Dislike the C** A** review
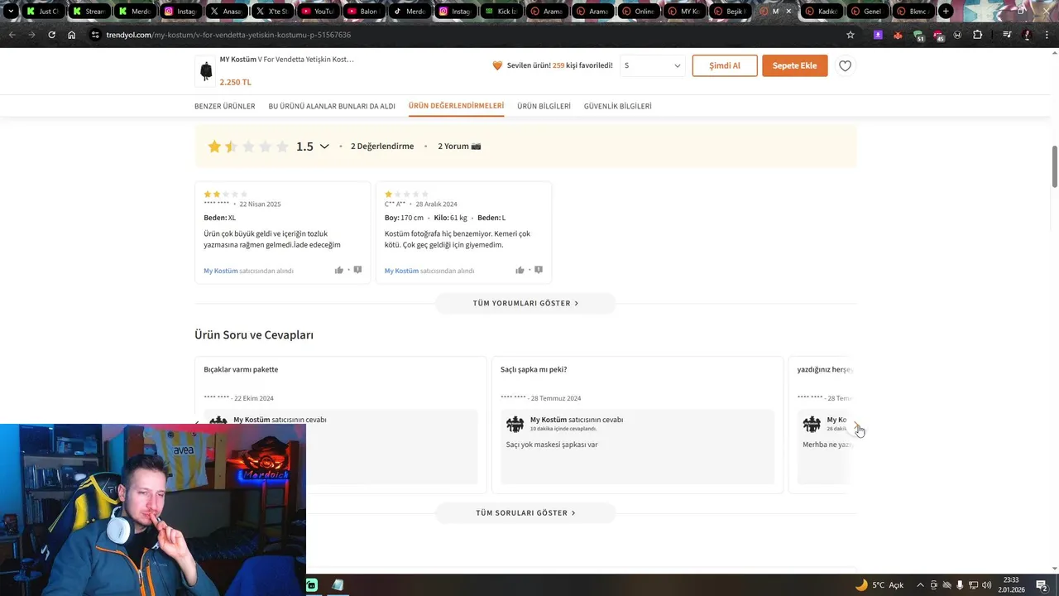Screen dimensions: 1059x596 [x=538, y=270]
